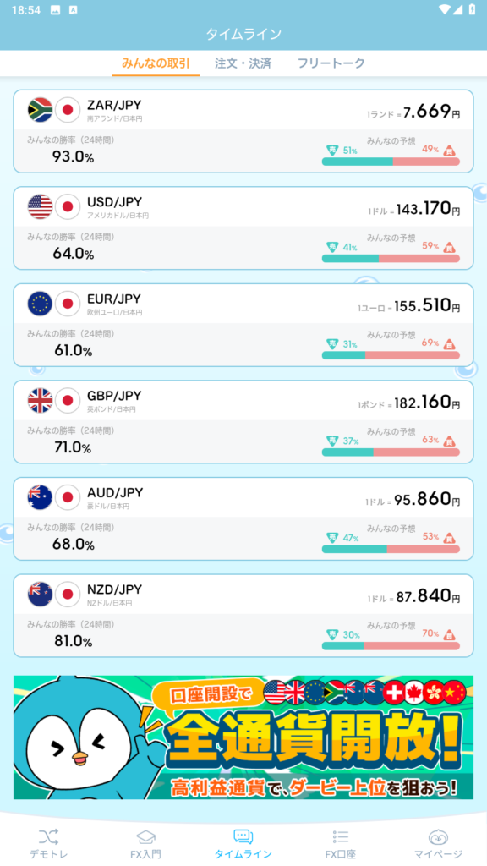The image size is (487, 866).
Task: Select the みんなの取引 tab
Action: click(x=156, y=63)
